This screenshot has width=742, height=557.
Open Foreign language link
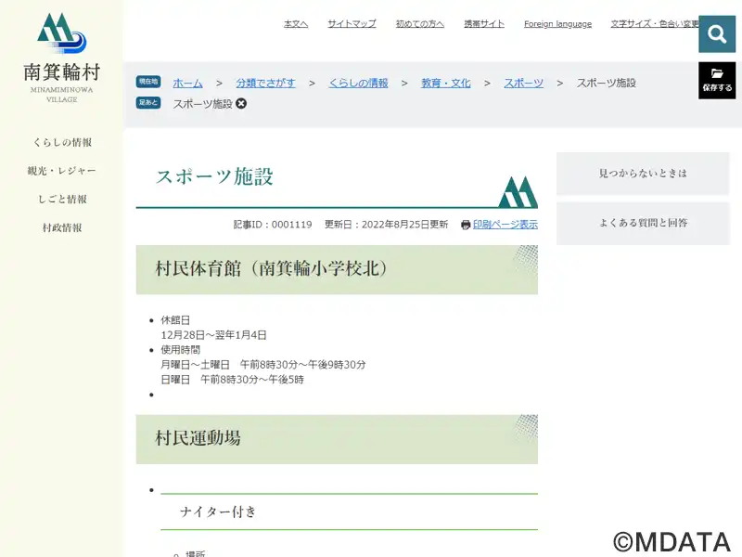click(x=557, y=24)
